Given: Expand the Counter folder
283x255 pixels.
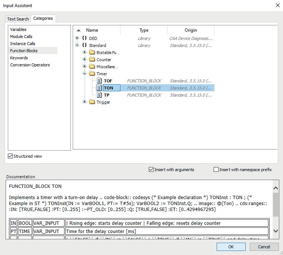Looking at the screenshot, I should click(x=84, y=59).
